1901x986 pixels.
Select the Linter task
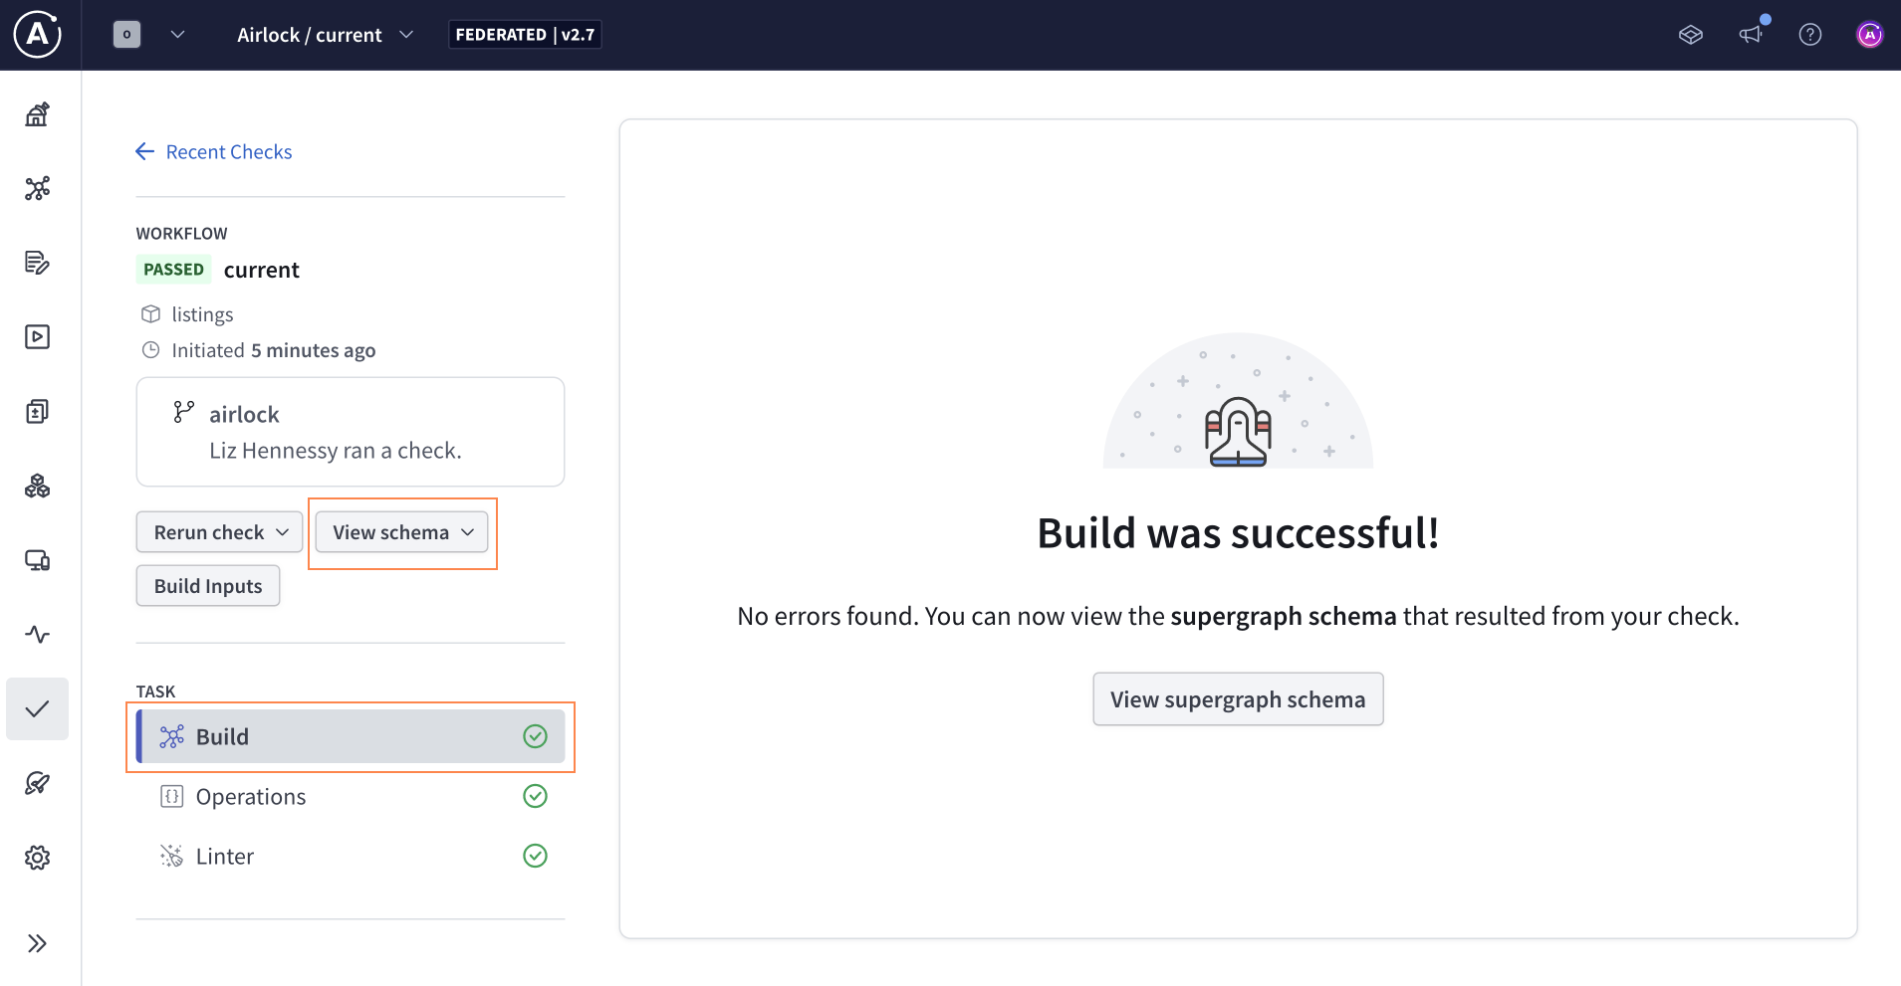click(224, 855)
